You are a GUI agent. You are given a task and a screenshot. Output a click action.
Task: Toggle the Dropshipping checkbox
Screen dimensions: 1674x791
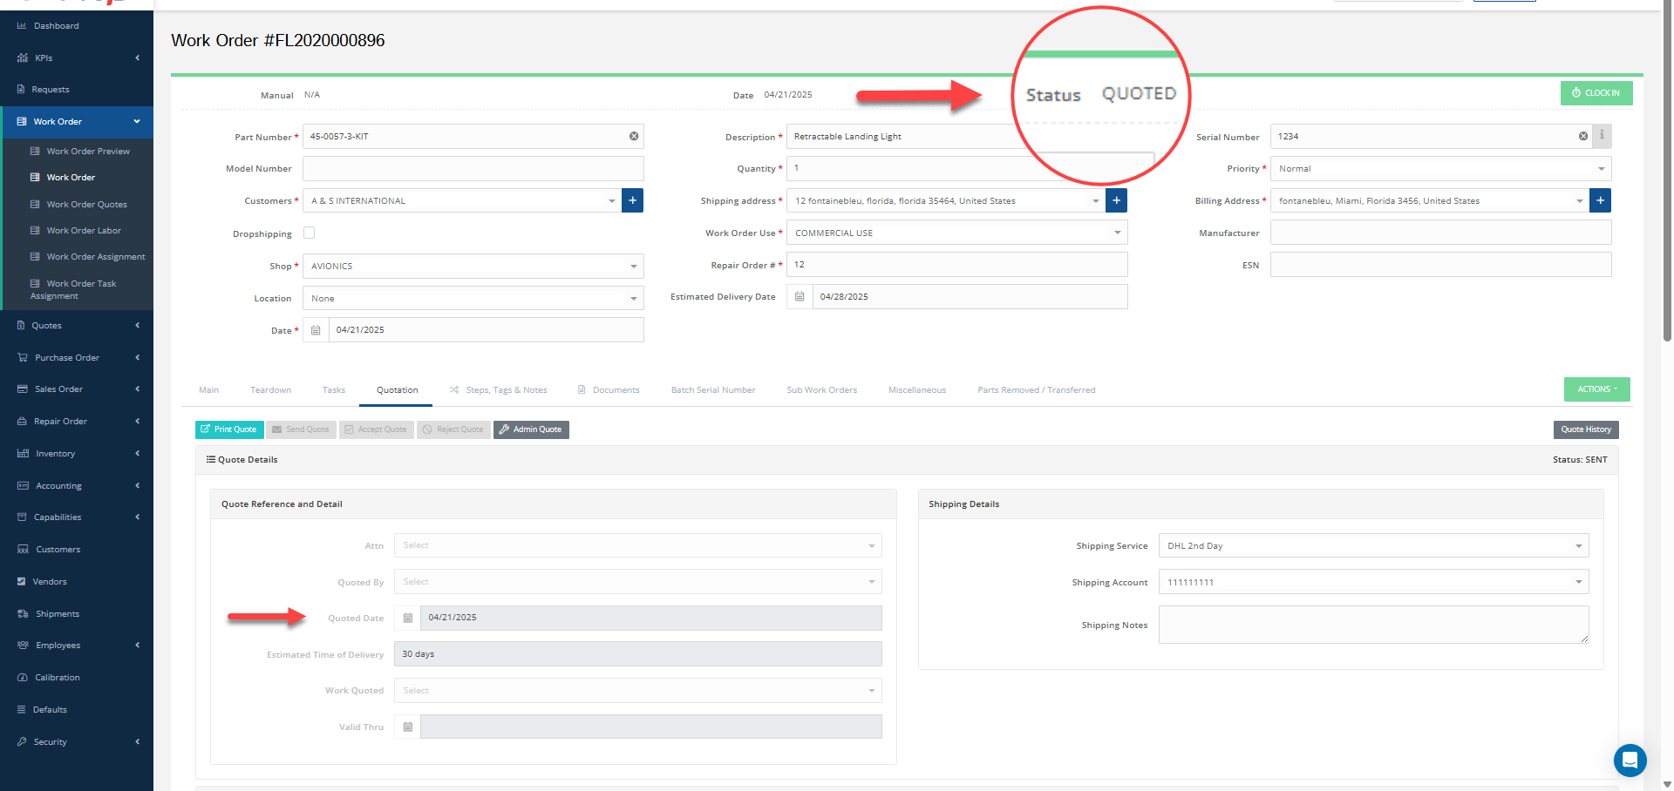pyautogui.click(x=309, y=233)
